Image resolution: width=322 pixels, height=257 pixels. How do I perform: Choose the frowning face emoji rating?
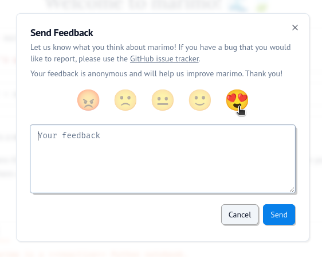125,100
